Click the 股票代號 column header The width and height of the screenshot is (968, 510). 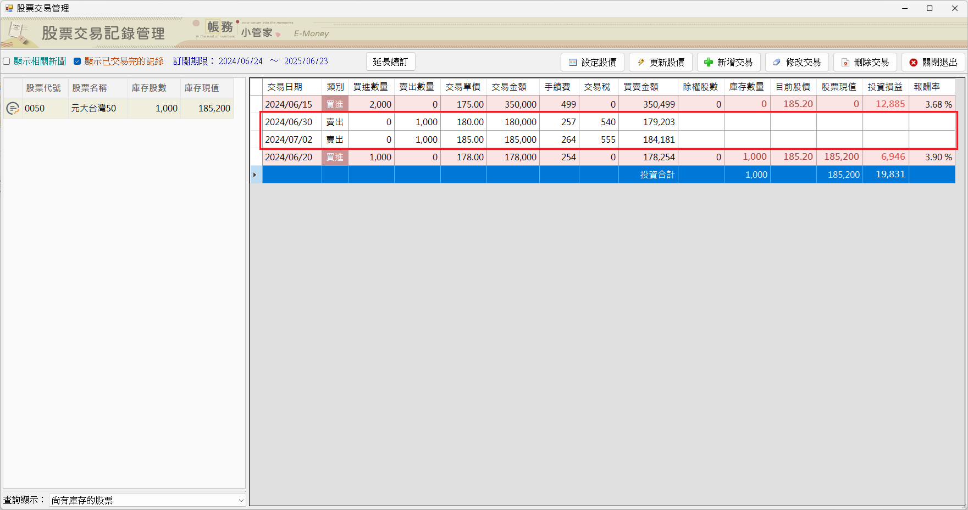point(45,88)
